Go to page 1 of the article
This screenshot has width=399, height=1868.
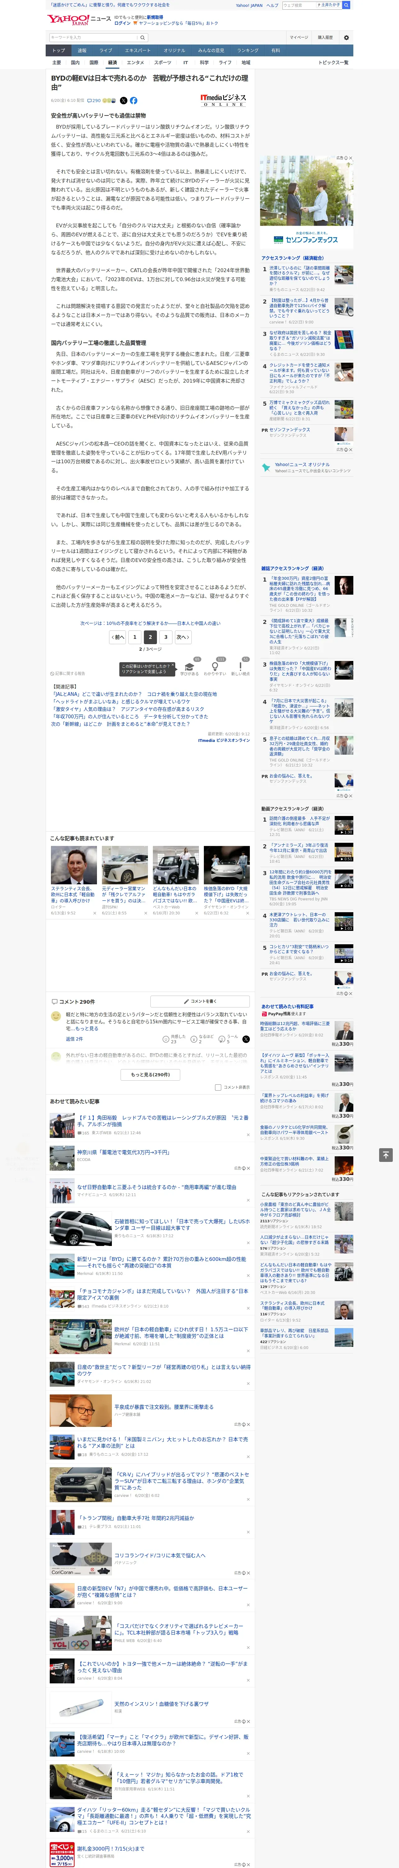point(135,637)
